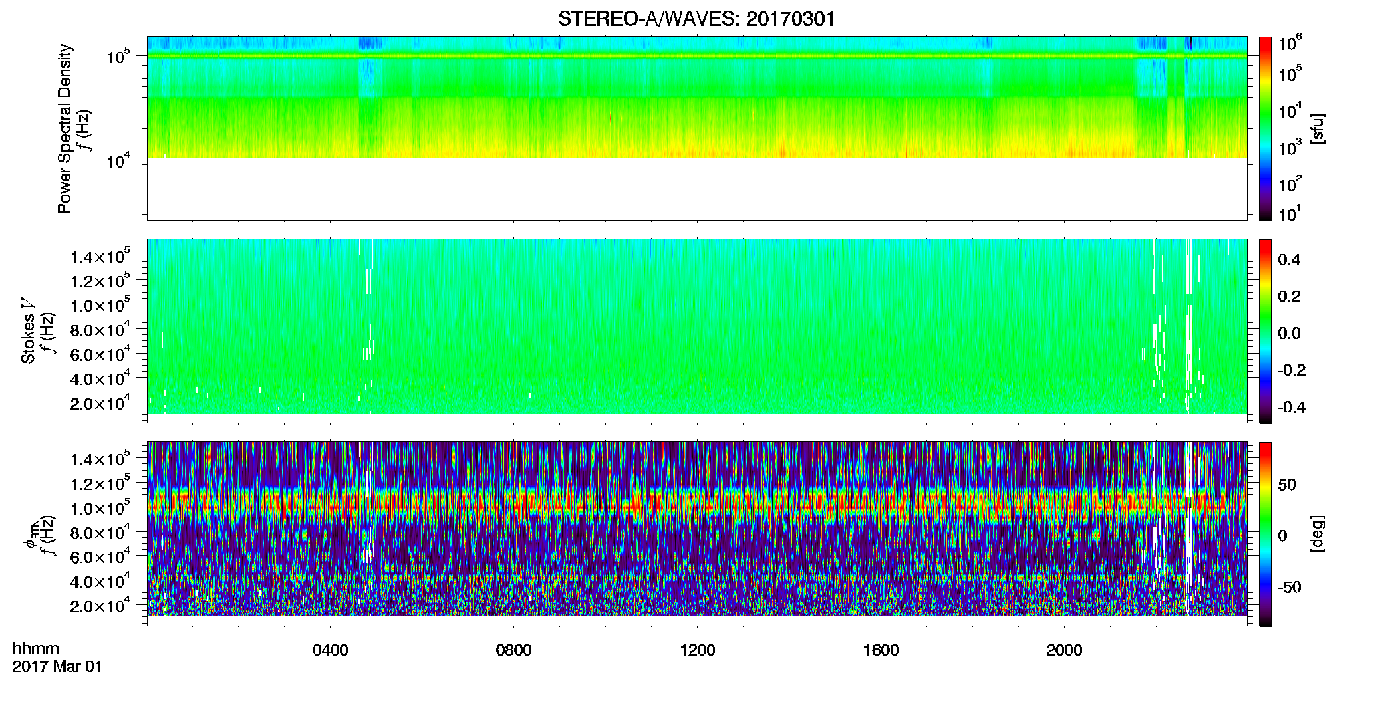Click the 0800 time axis tick label
Image resolution: width=1394 pixels, height=718 pixels.
coord(514,650)
